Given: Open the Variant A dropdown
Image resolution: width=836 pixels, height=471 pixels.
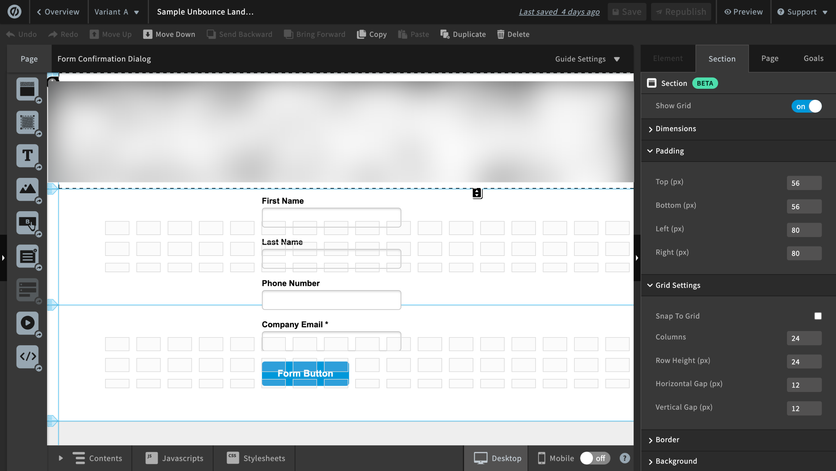Looking at the screenshot, I should coord(117,12).
